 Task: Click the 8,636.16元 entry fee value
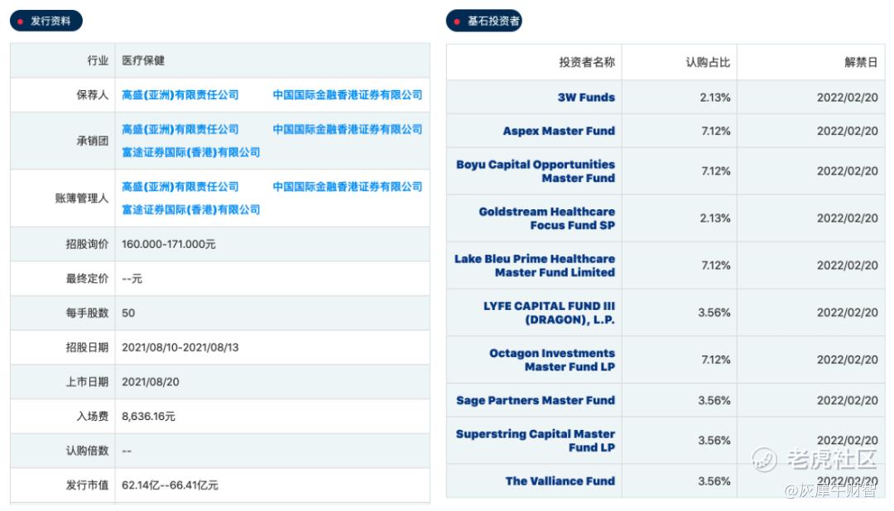click(x=148, y=417)
